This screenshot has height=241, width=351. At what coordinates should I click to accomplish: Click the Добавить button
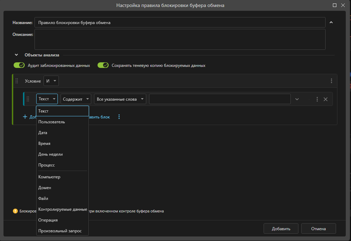[281, 229]
